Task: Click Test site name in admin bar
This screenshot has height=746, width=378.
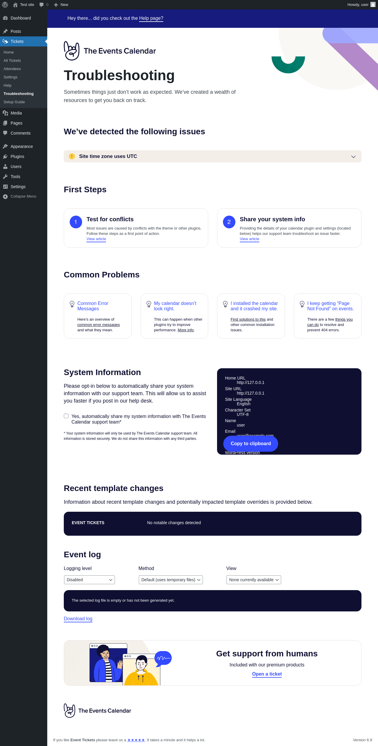Action: (x=27, y=5)
